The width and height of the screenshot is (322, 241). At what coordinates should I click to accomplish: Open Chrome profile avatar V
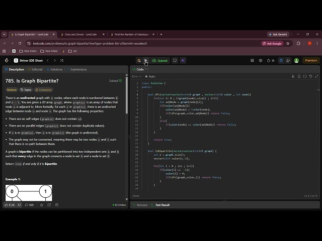click(x=309, y=44)
